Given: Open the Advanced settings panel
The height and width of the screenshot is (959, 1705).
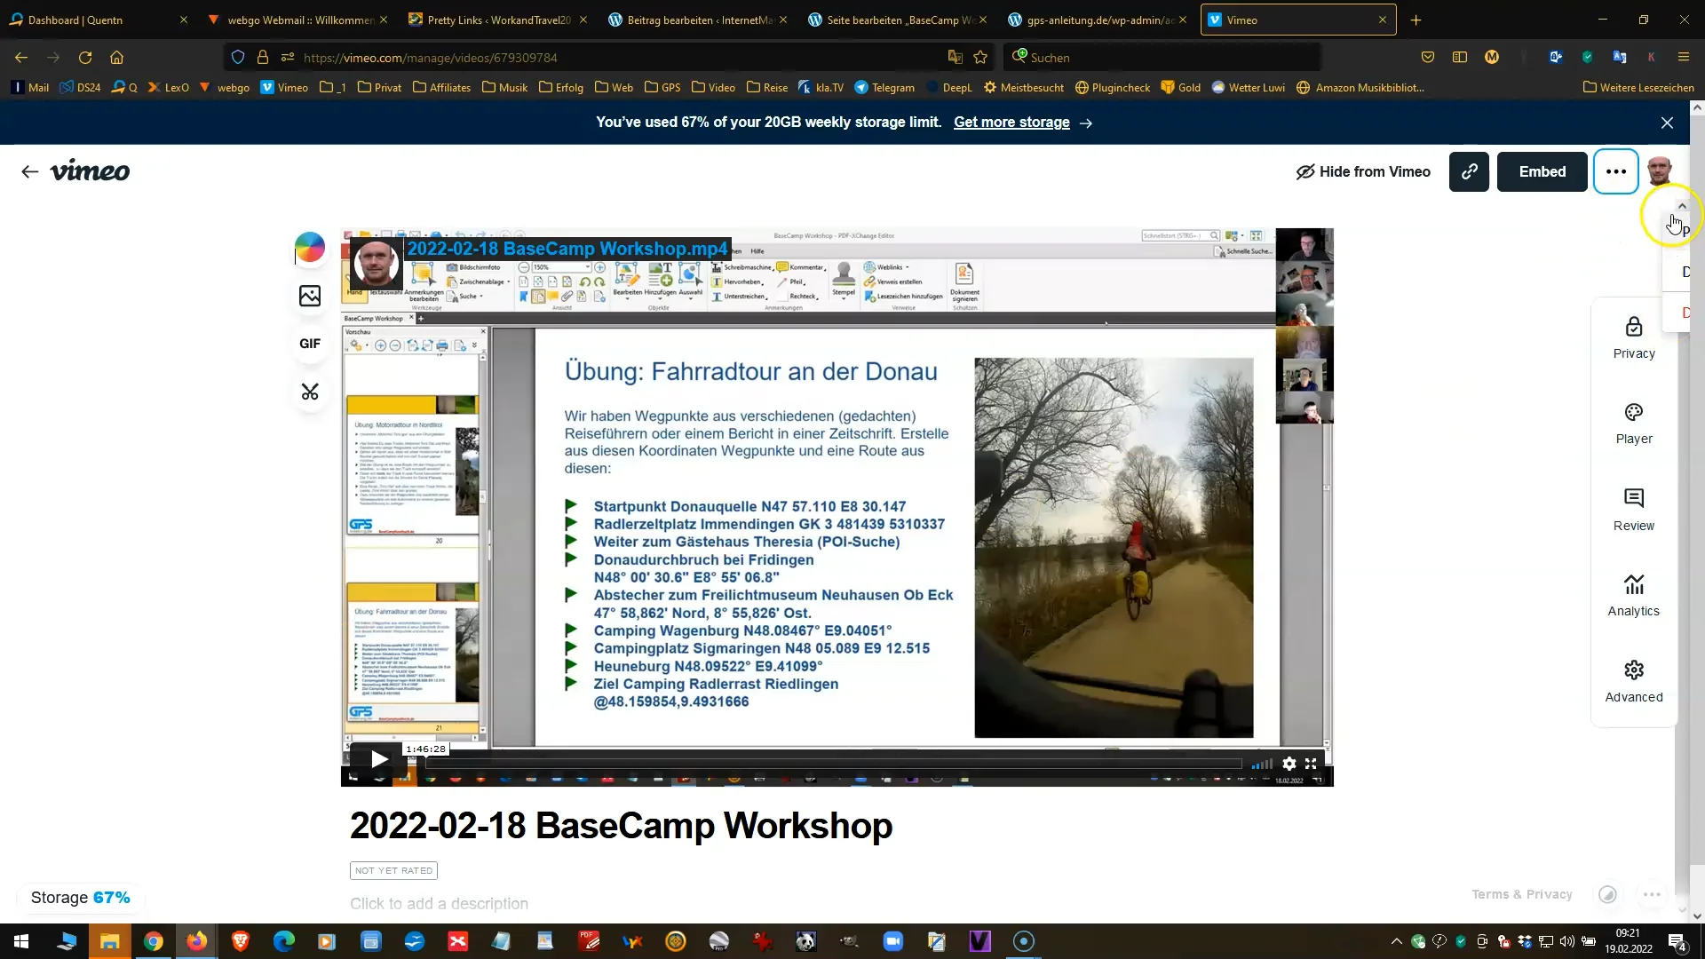Looking at the screenshot, I should 1633,682.
